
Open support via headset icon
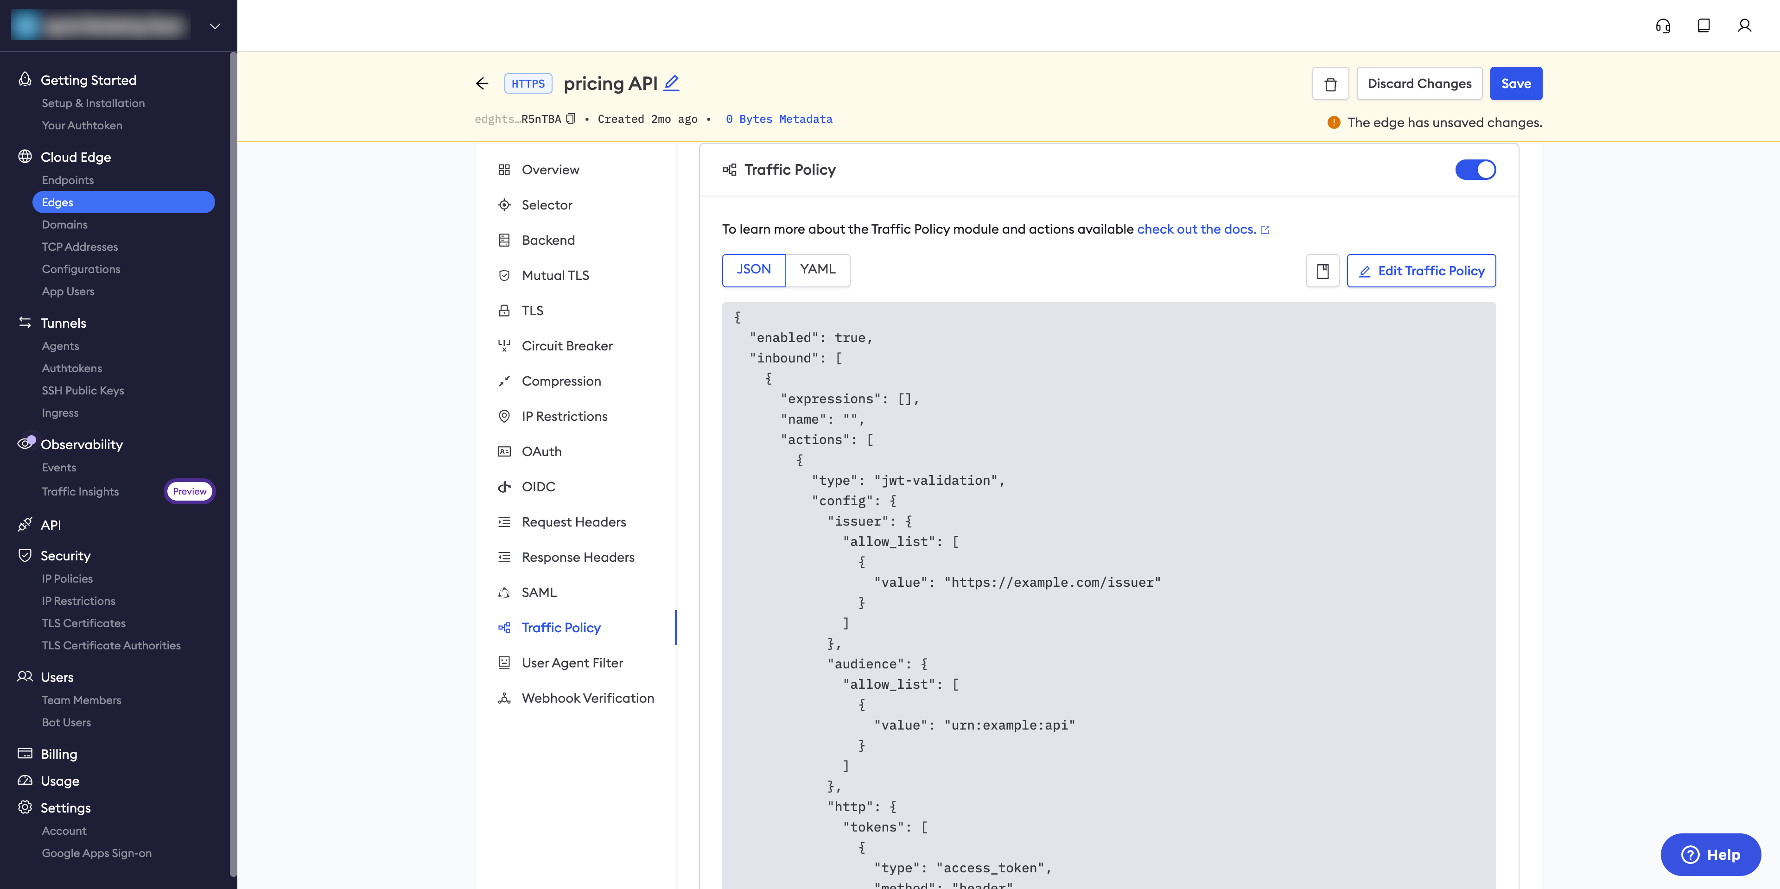(x=1663, y=25)
